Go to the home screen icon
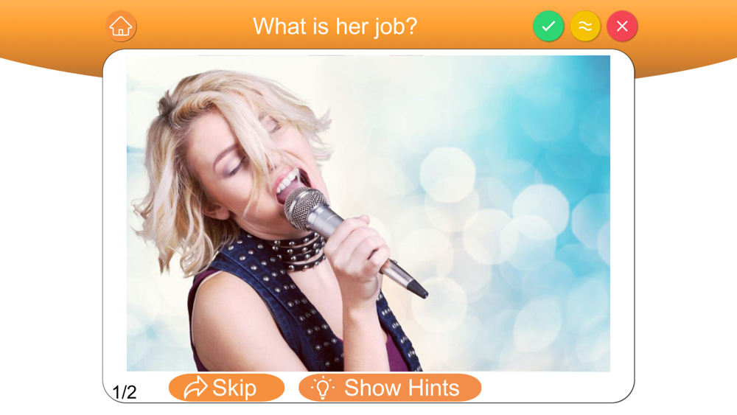 pyautogui.click(x=121, y=27)
